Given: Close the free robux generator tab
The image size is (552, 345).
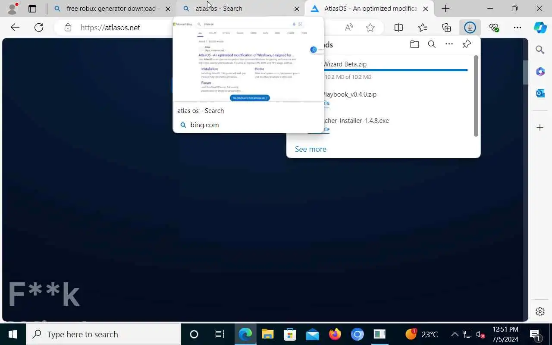Looking at the screenshot, I should point(168,9).
